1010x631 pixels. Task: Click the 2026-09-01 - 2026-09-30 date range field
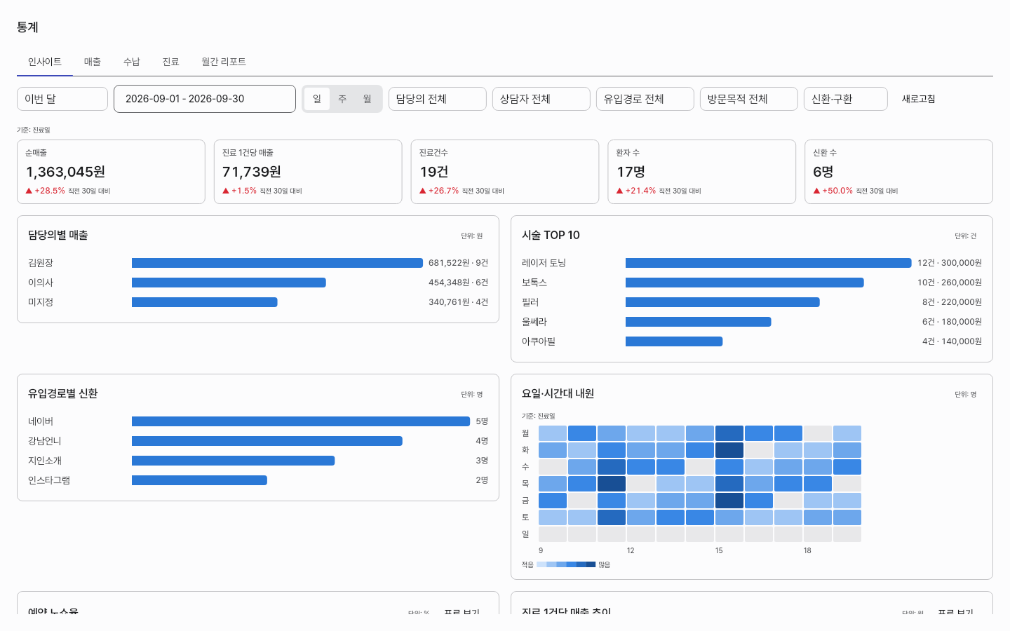tap(205, 99)
